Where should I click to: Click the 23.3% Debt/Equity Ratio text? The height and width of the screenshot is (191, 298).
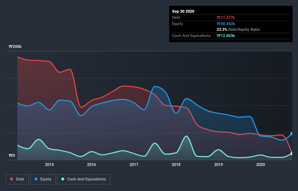coord(238,29)
